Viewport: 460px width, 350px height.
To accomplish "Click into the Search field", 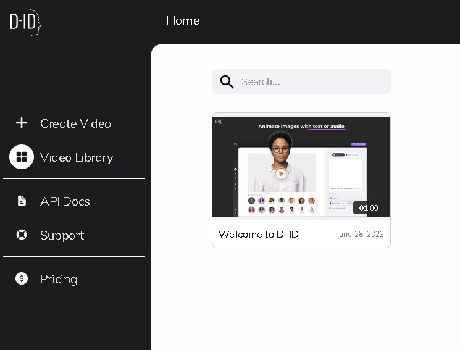I will (301, 81).
